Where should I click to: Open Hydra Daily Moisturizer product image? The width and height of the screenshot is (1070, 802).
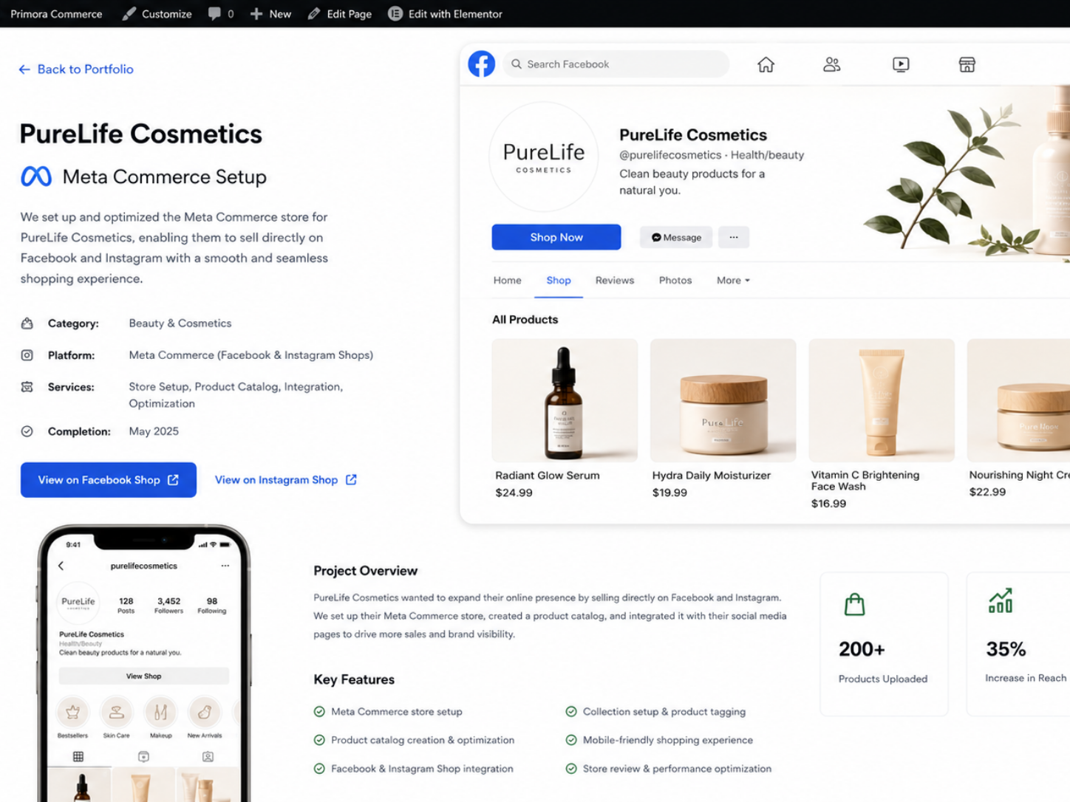(723, 400)
